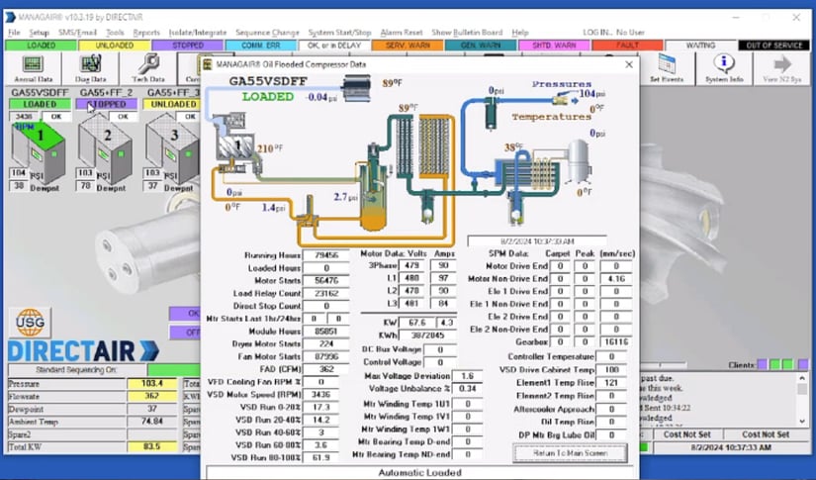Open the Tech Data wrench icon
This screenshot has height=480, width=816.
pos(148,68)
